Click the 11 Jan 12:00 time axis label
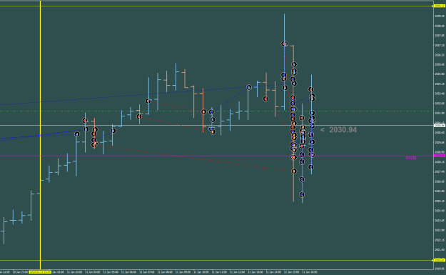This screenshot has height=275, width=446. [237, 272]
